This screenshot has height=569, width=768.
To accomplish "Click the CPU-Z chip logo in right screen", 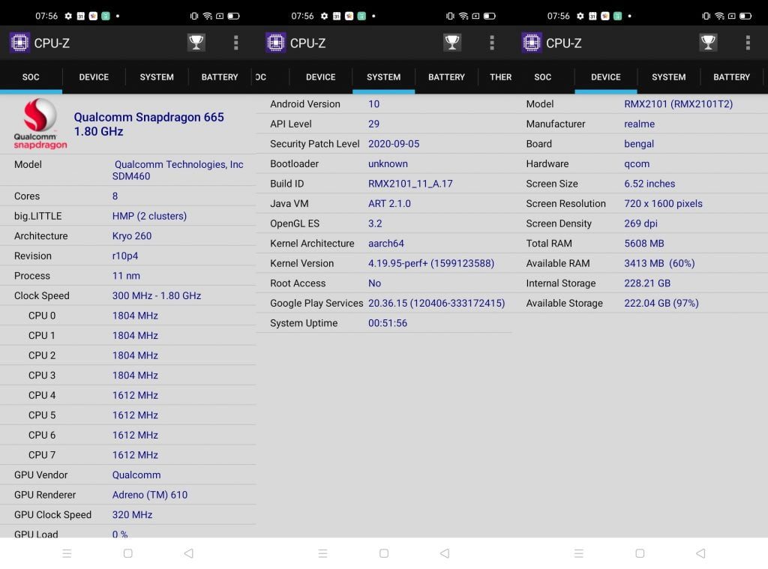I will [x=532, y=43].
